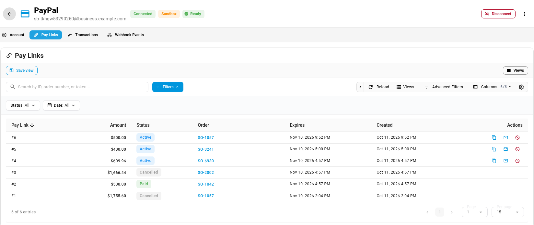Click the Paid status chip on row #2

[144, 184]
